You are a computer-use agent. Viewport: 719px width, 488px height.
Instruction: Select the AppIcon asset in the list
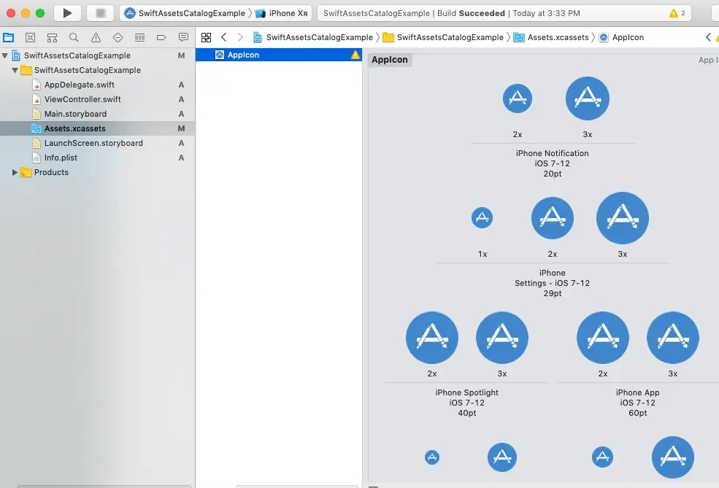(279, 55)
